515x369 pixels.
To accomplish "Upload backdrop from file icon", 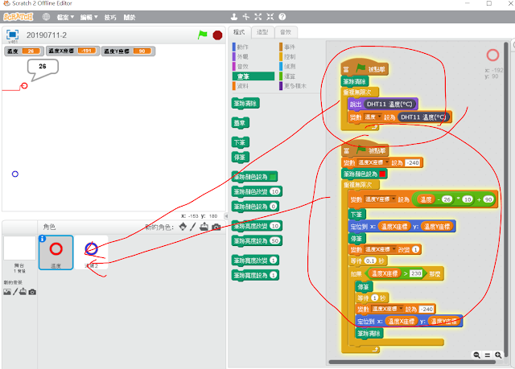I will [x=23, y=291].
